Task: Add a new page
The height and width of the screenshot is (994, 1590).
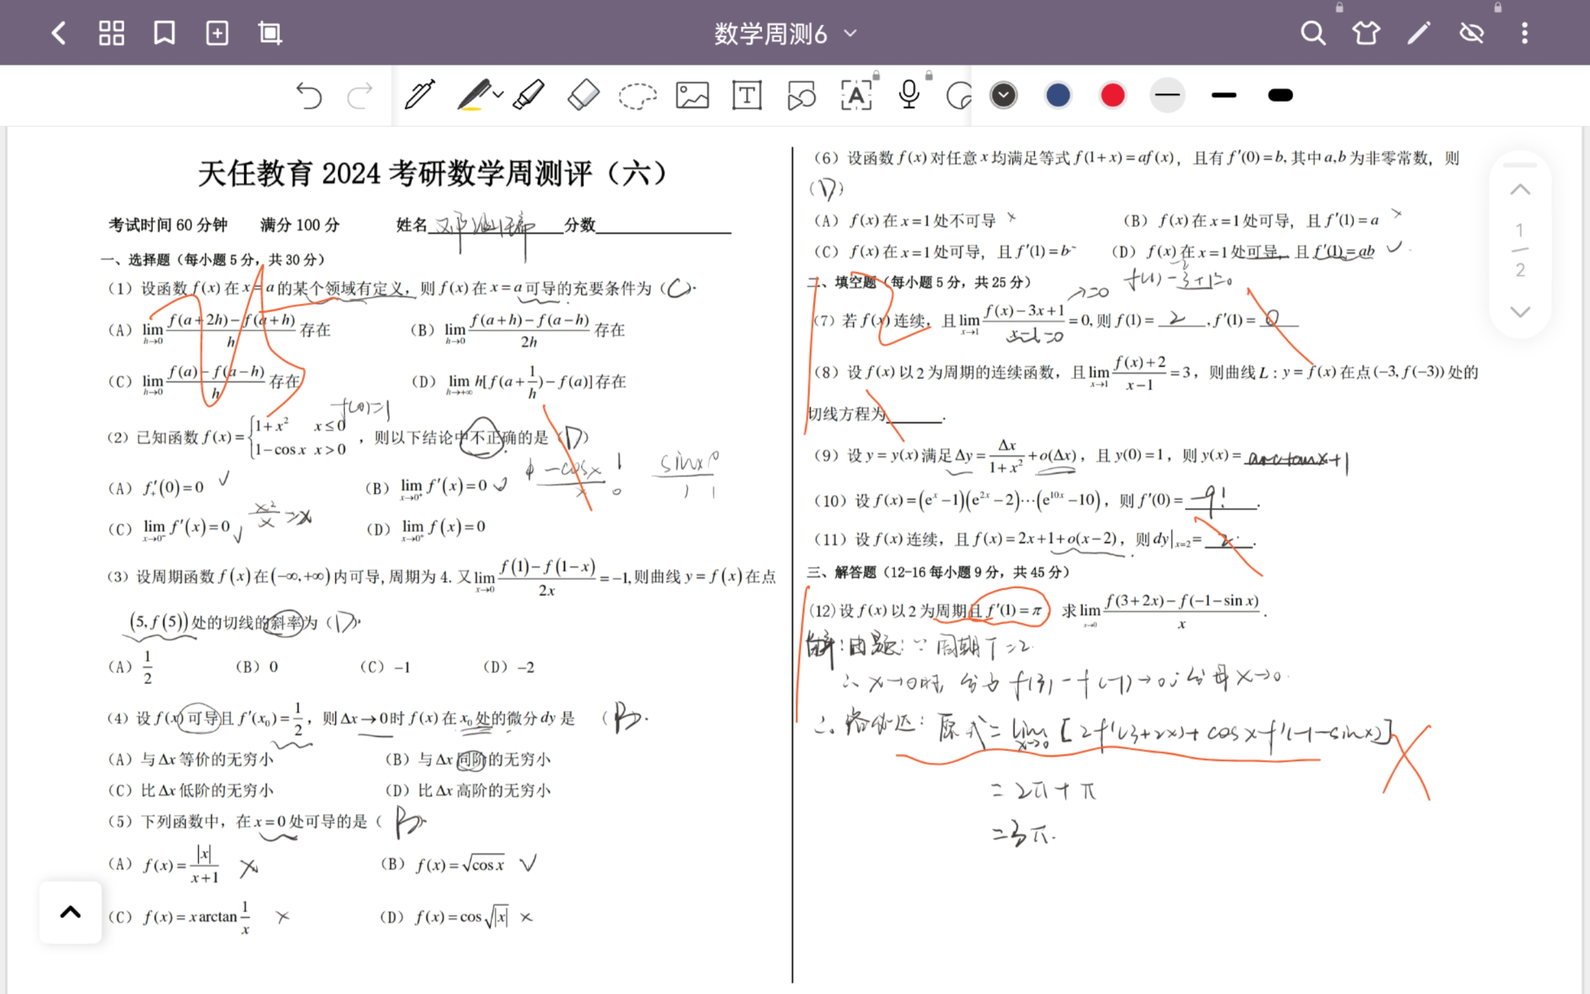Action: (217, 33)
